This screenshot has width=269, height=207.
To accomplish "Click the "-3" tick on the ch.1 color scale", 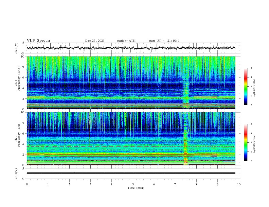I will point(251,68).
